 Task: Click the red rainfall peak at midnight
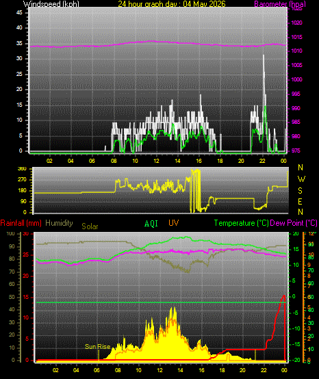(284, 296)
